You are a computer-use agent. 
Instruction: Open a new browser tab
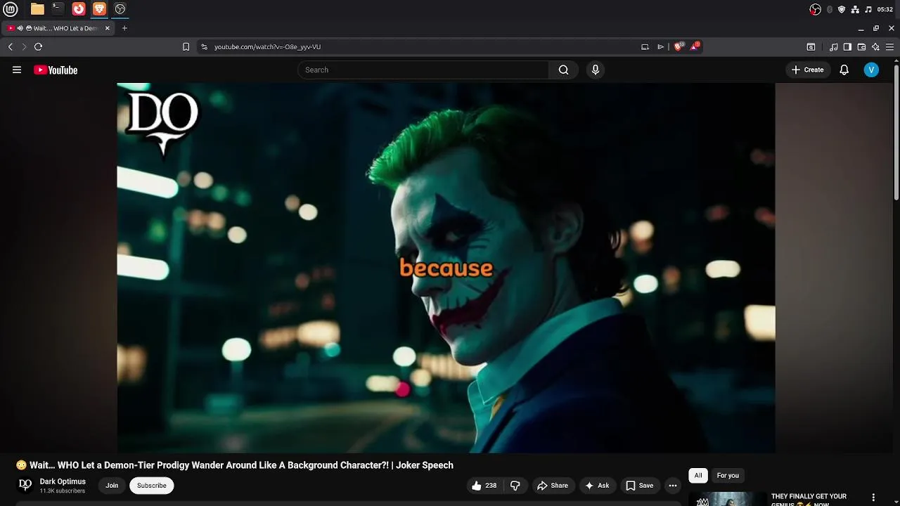click(x=124, y=28)
